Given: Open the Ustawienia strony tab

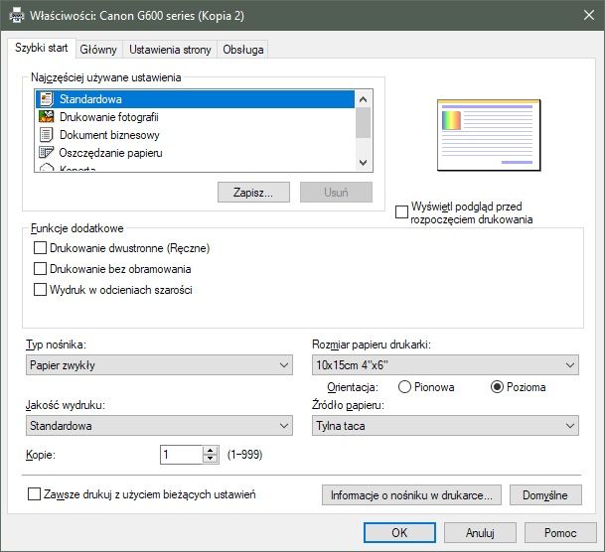Looking at the screenshot, I should tap(170, 50).
